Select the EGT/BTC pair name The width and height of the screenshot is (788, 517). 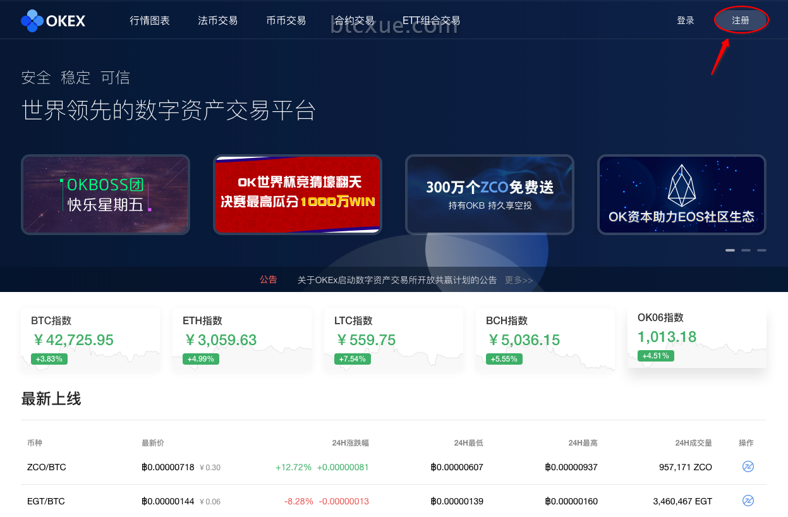tap(46, 501)
